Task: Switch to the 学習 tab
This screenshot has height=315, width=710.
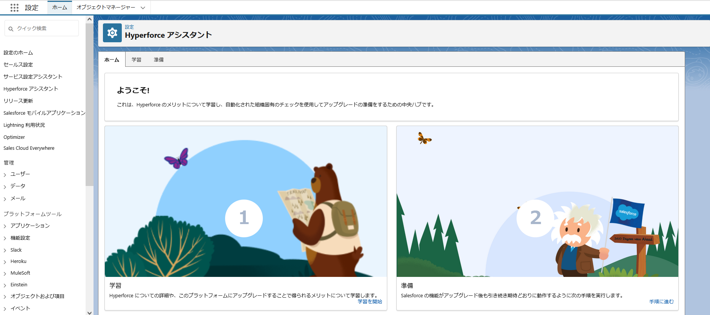Action: tap(136, 60)
